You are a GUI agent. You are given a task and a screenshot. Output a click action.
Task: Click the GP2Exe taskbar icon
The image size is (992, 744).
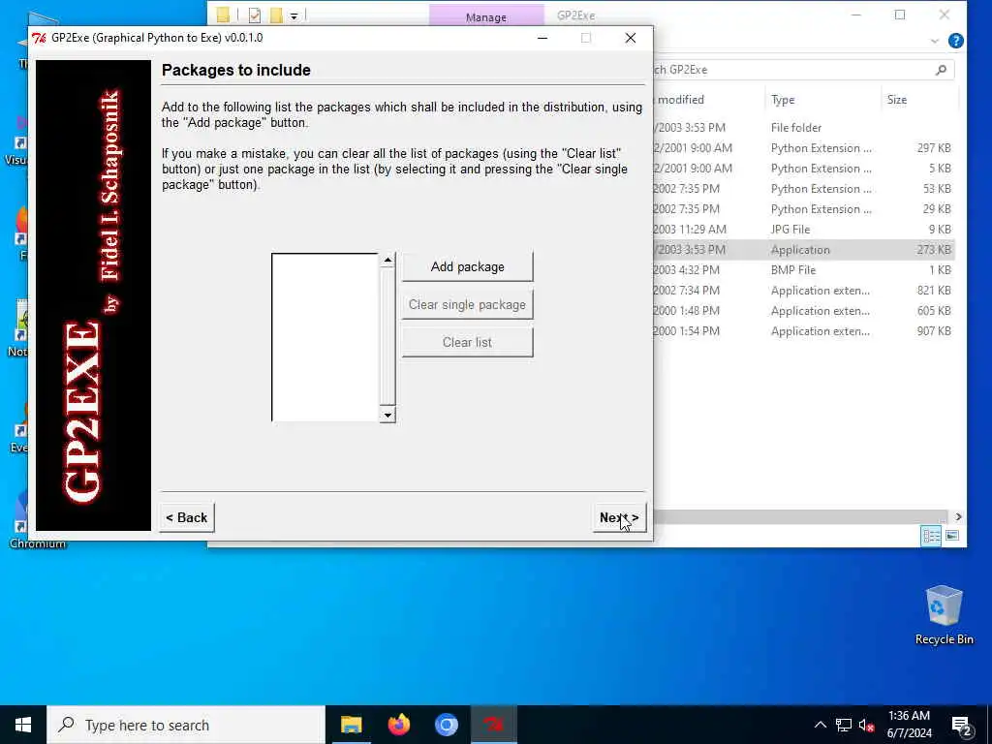coord(493,725)
